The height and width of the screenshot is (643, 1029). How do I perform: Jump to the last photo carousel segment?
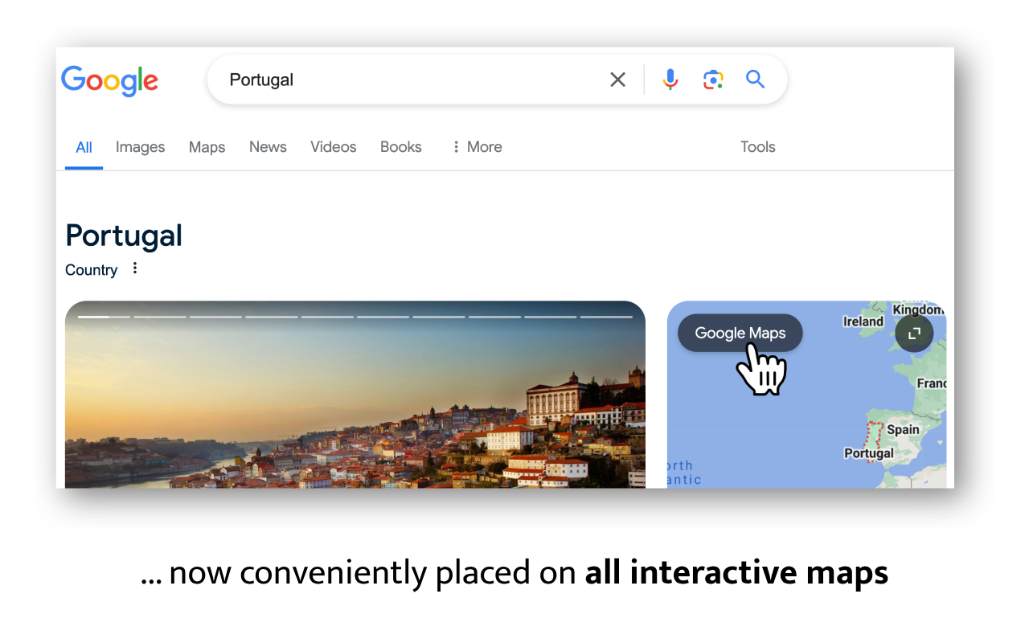click(606, 317)
